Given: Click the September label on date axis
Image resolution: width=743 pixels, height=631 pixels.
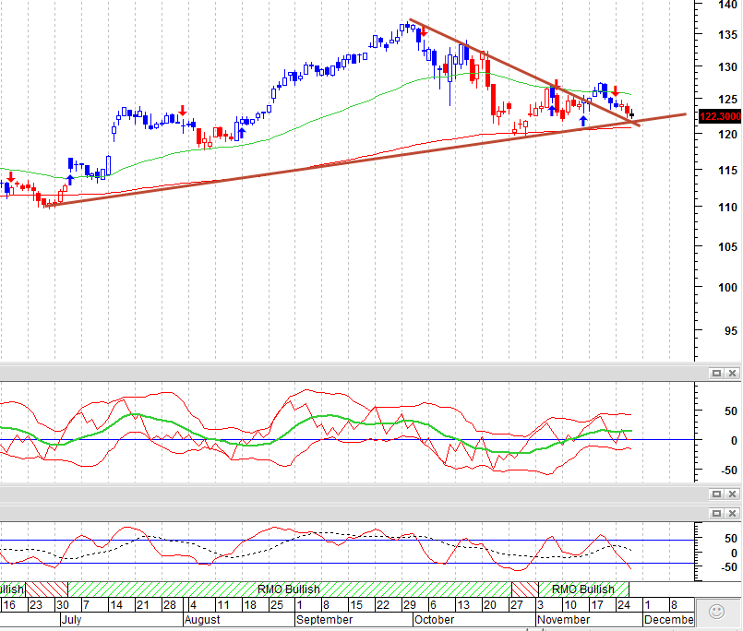Looking at the screenshot, I should tap(324, 620).
